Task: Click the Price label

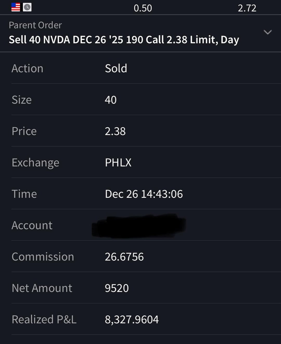Action: tap(24, 131)
